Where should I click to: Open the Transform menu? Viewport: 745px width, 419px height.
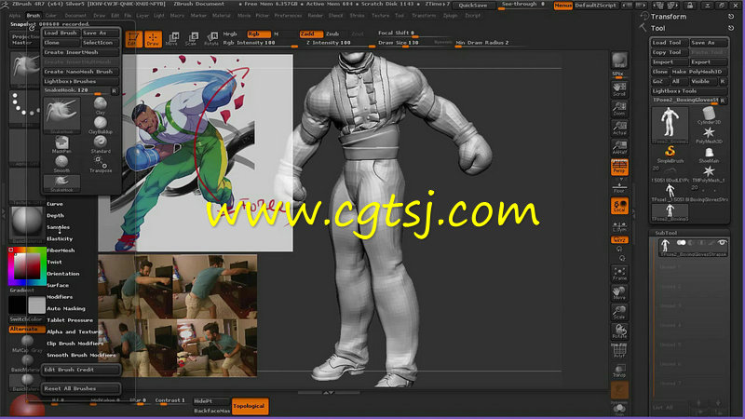pos(424,15)
